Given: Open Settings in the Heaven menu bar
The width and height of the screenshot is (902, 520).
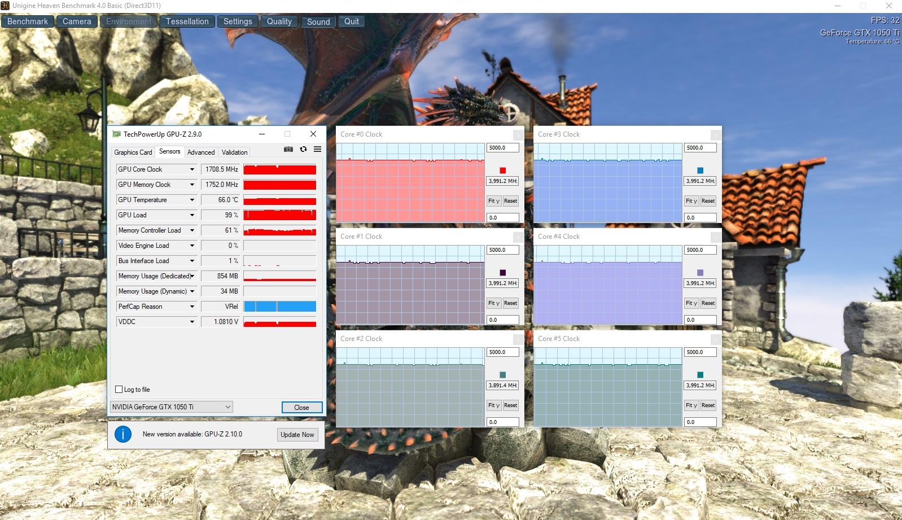Looking at the screenshot, I should pos(238,21).
